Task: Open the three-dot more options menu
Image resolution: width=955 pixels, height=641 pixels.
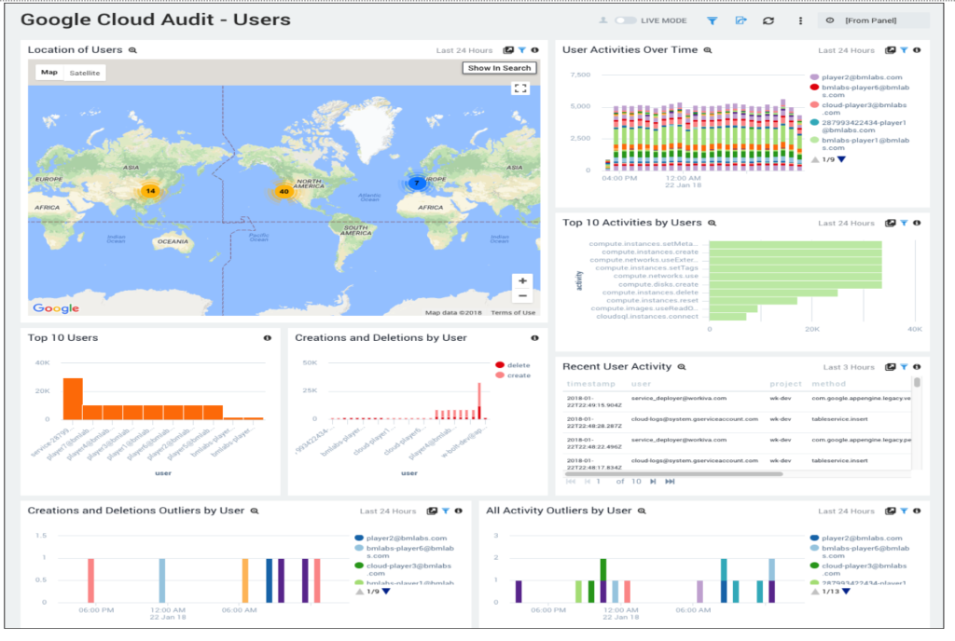Action: 799,20
